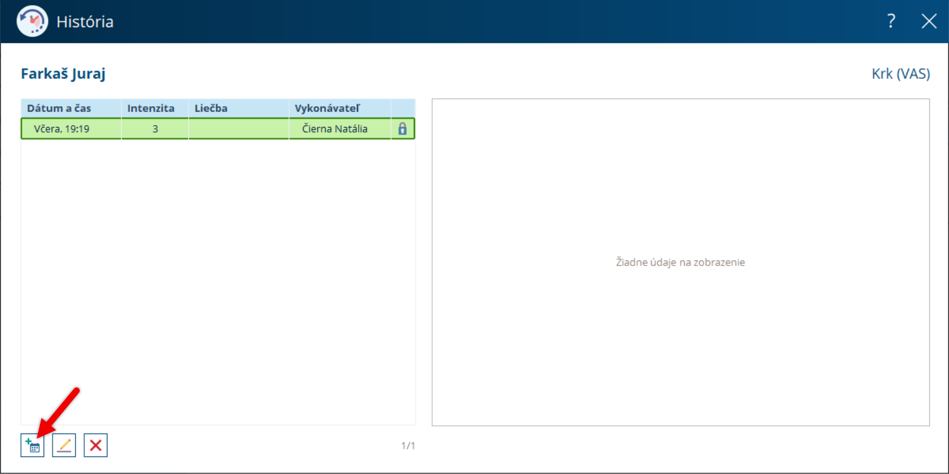
Task: Edit the selected record with the pencil icon
Action: (x=64, y=446)
